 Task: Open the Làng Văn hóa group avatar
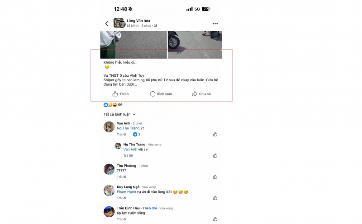click(x=119, y=23)
